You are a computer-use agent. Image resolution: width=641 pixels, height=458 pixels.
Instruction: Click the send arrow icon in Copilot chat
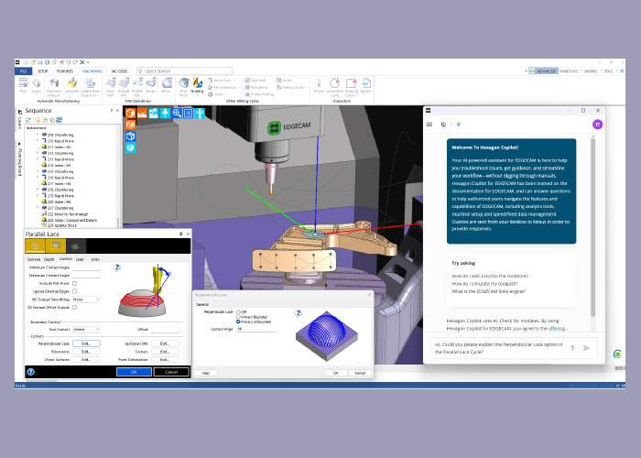587,348
